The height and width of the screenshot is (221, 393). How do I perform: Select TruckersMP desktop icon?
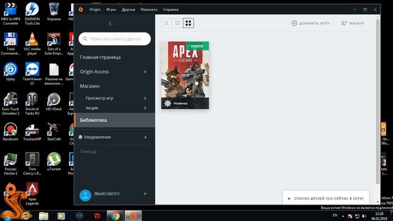click(x=32, y=132)
